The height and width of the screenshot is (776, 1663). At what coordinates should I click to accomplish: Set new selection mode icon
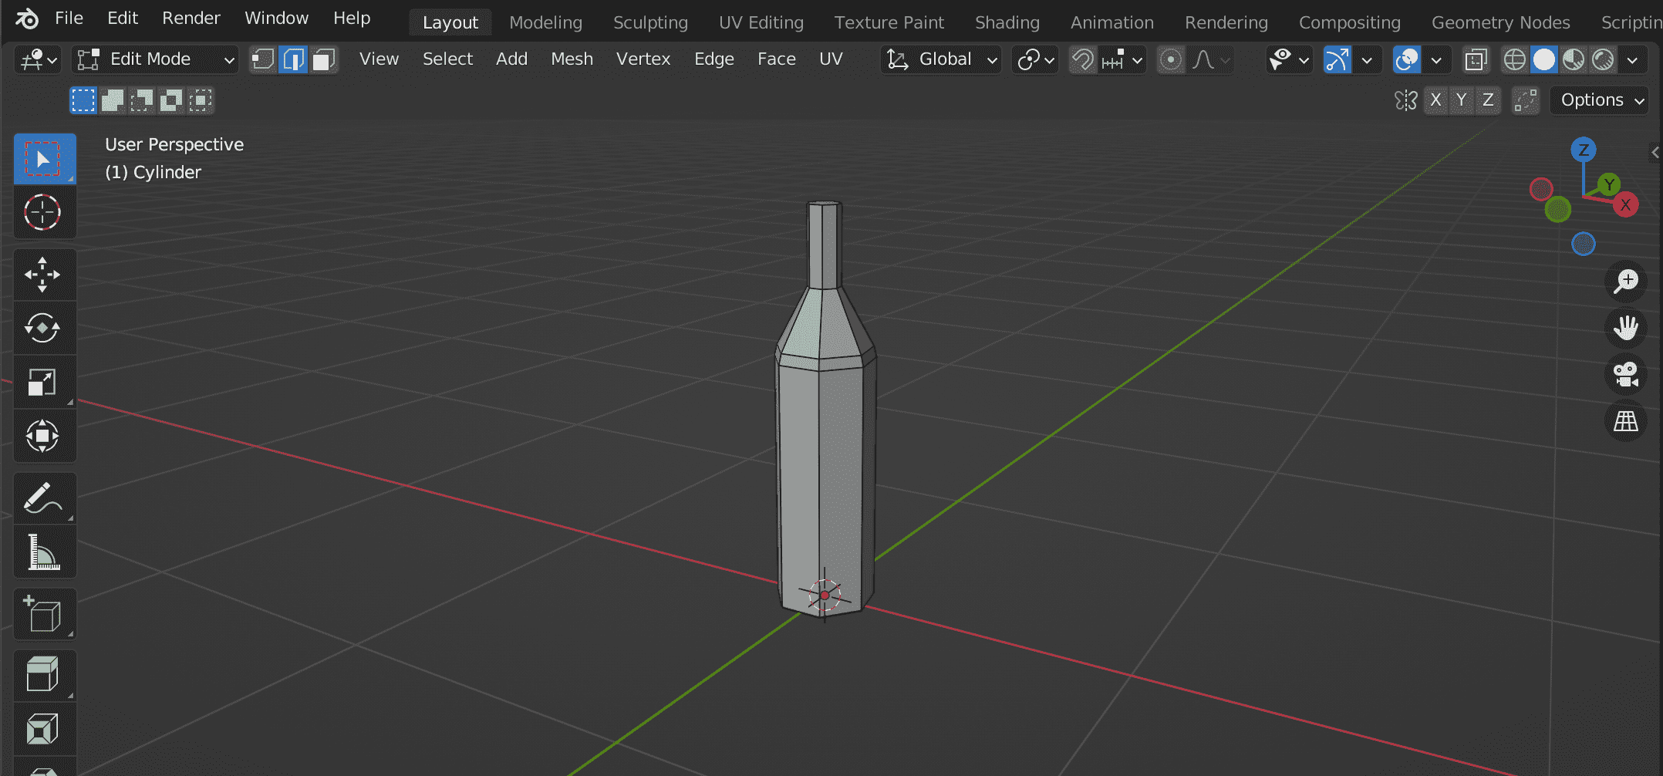pos(83,100)
